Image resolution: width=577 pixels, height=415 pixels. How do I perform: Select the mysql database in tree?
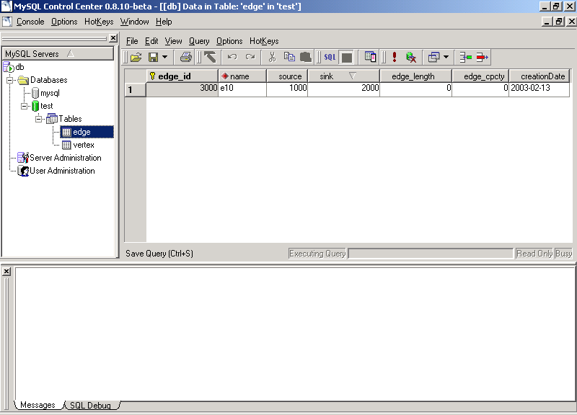point(46,93)
